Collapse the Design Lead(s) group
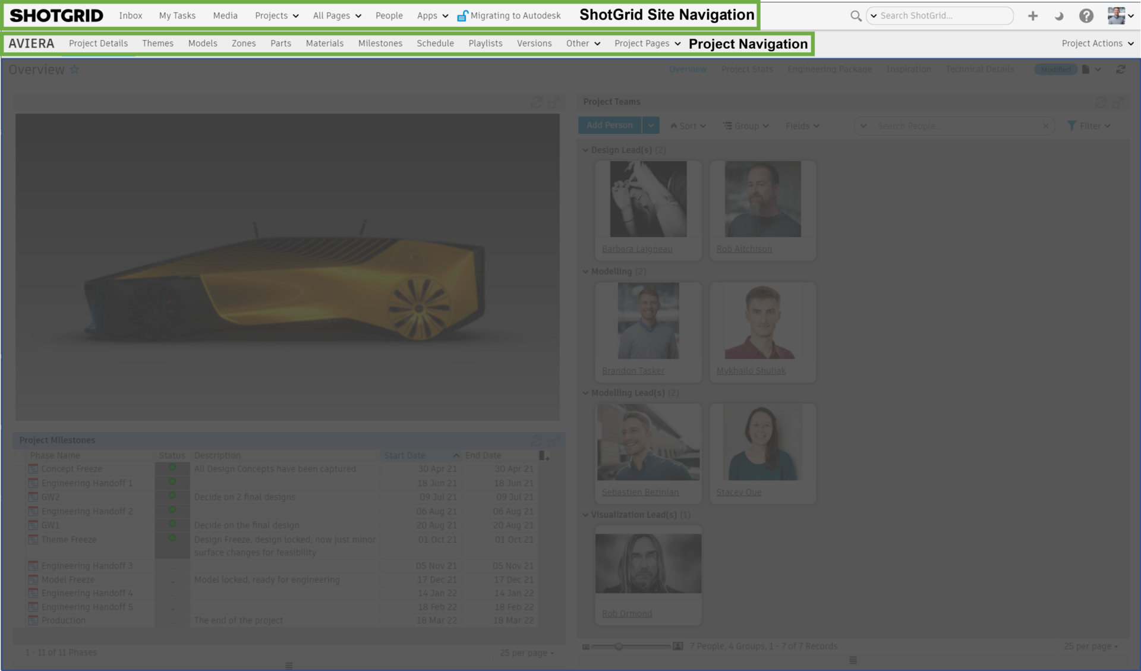The image size is (1141, 671). [x=585, y=150]
